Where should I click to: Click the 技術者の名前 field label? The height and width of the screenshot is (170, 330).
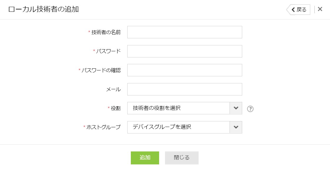[106, 32]
